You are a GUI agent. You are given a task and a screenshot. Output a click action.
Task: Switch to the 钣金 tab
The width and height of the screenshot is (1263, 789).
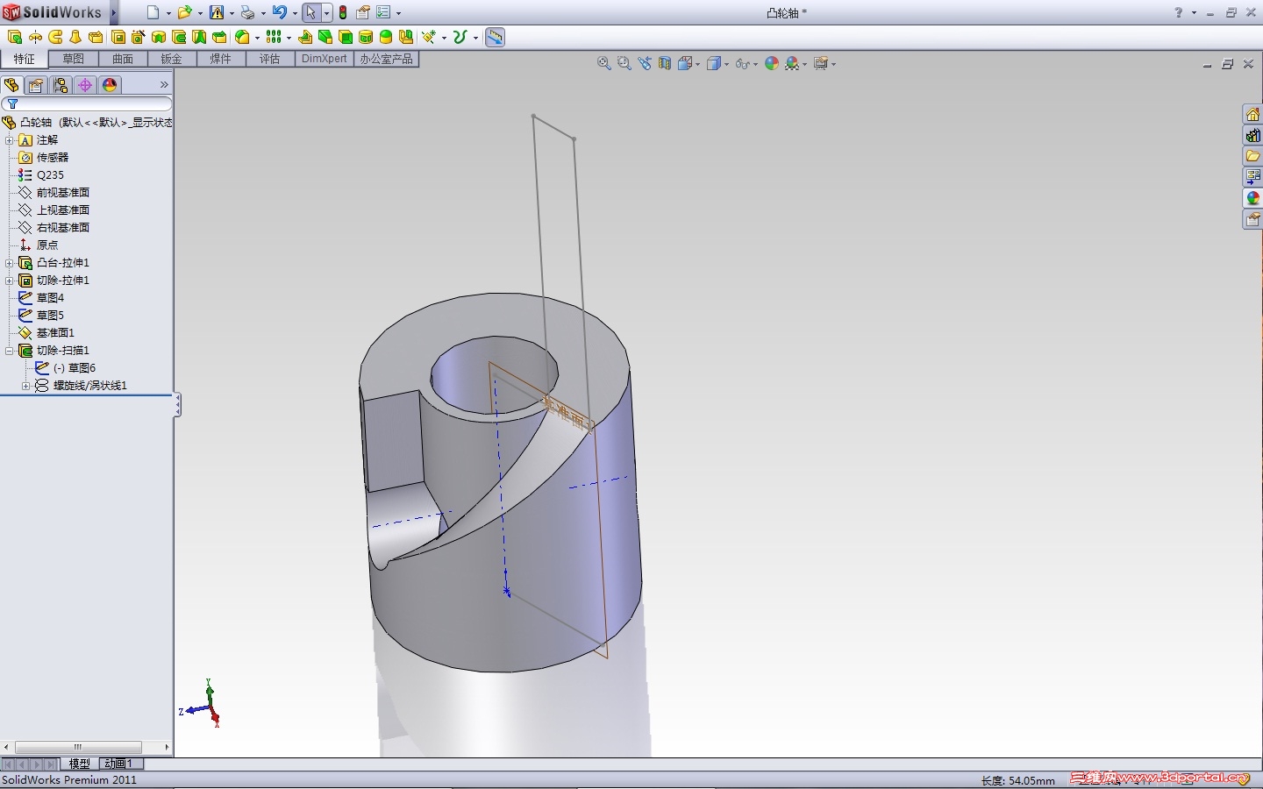point(171,59)
